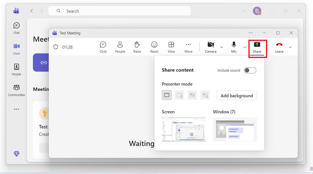This screenshot has width=313, height=174.
Task: Open the React emoji menu
Action: pyautogui.click(x=154, y=47)
